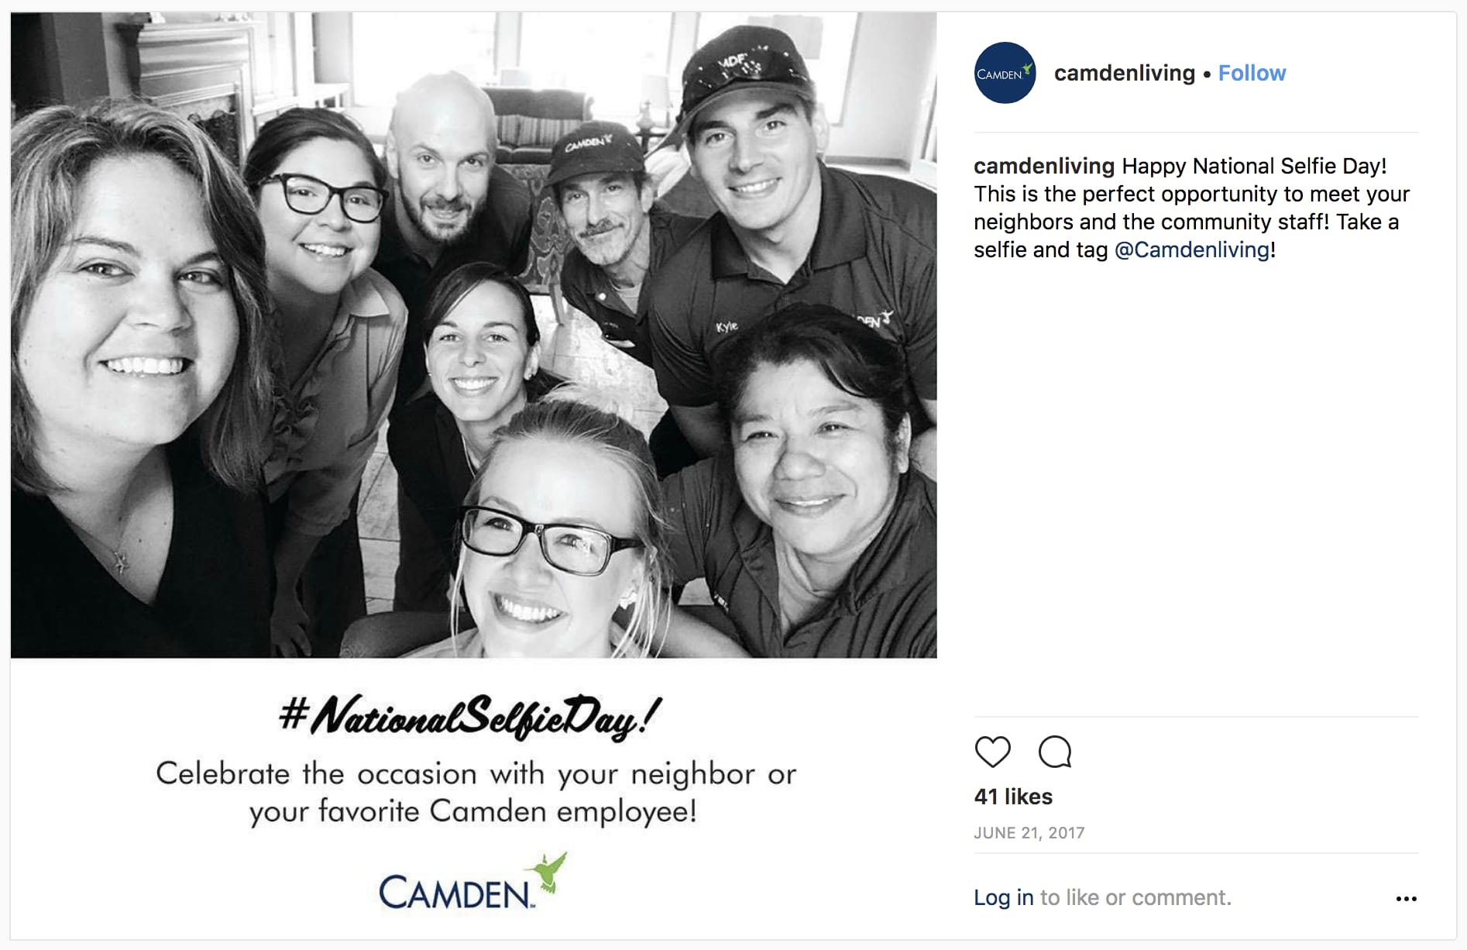
Task: Click the group selfie photo
Action: pyautogui.click(x=473, y=335)
